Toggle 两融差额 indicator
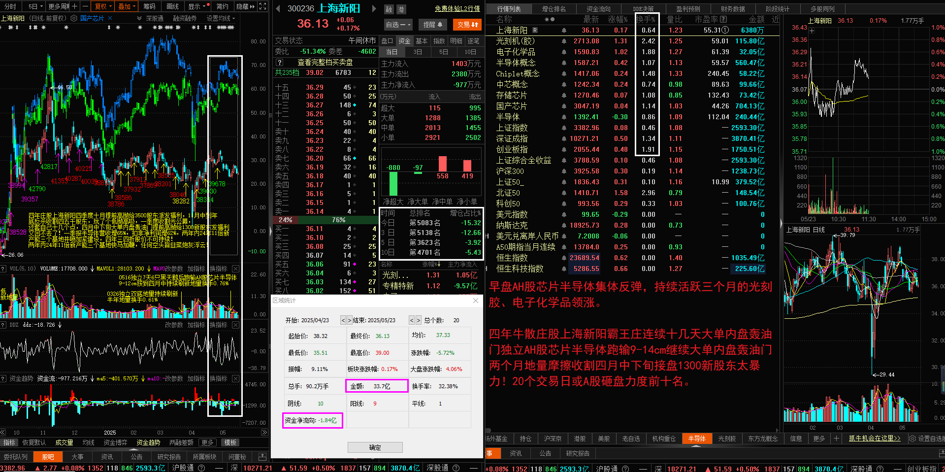Screen dimensions: 945x472 click(181, 443)
